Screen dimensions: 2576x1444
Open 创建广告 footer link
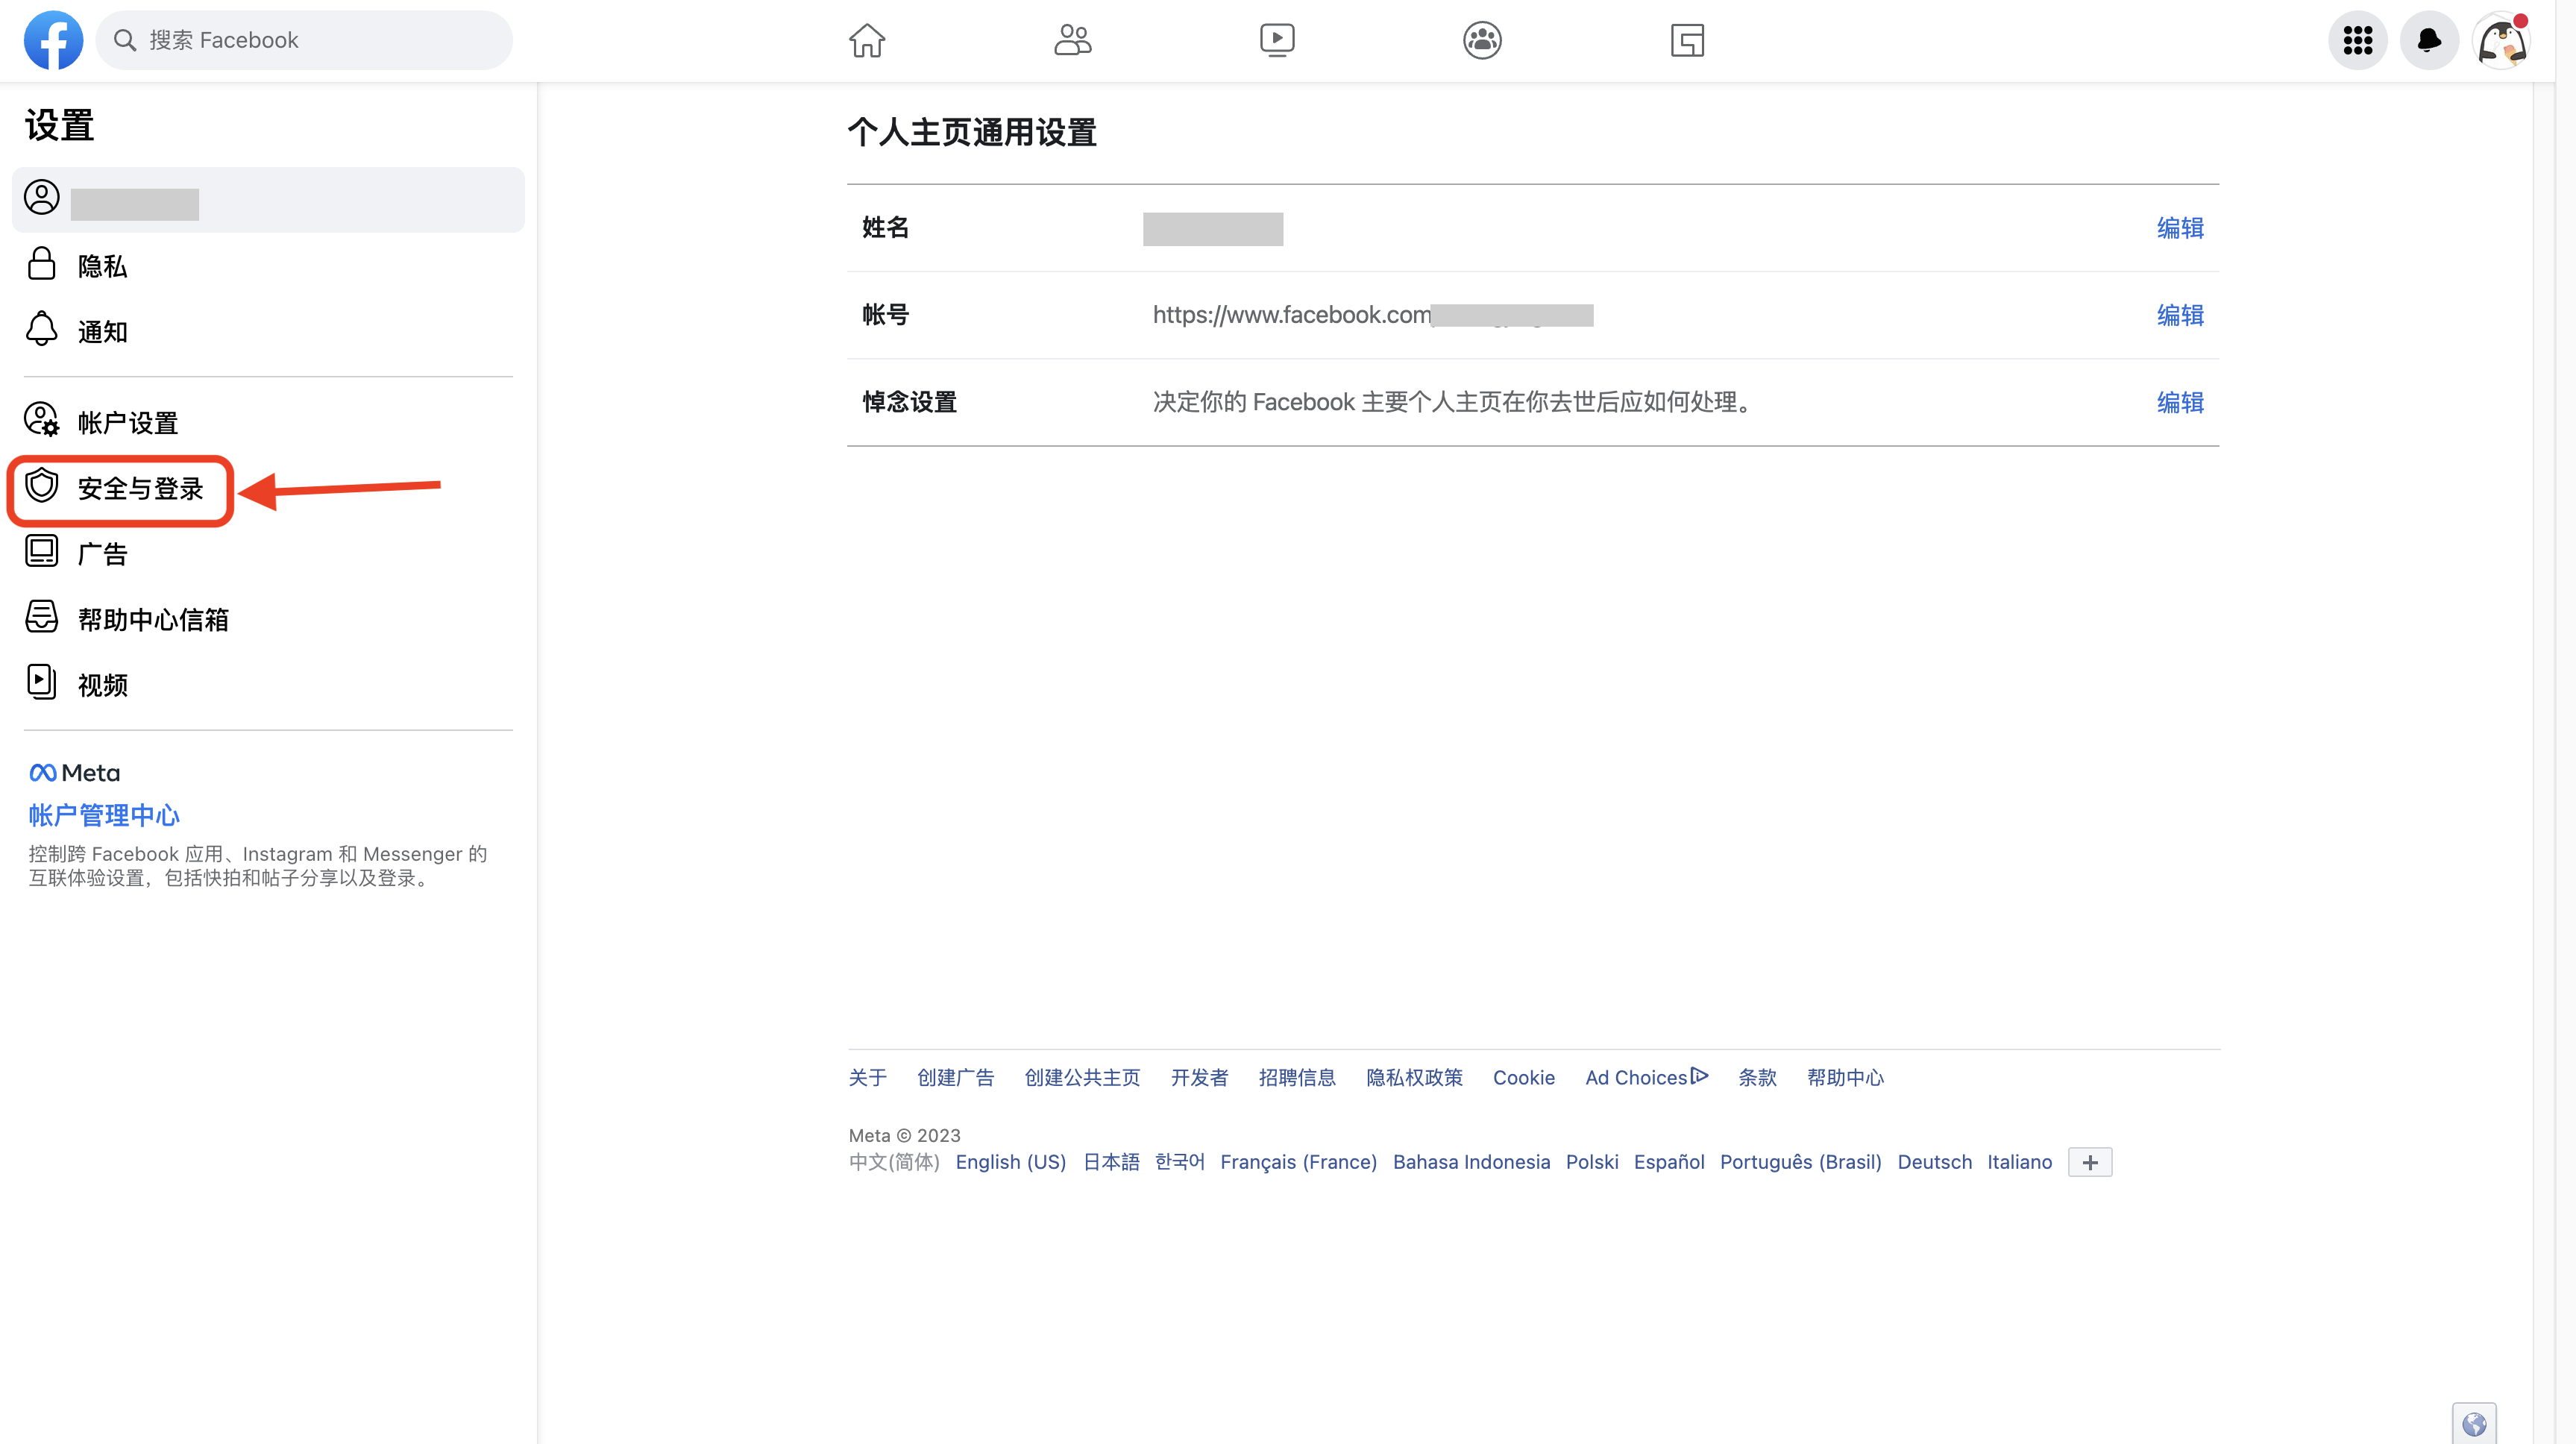955,1077
